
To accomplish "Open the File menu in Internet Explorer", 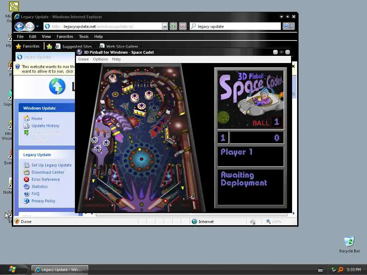I will [20, 37].
